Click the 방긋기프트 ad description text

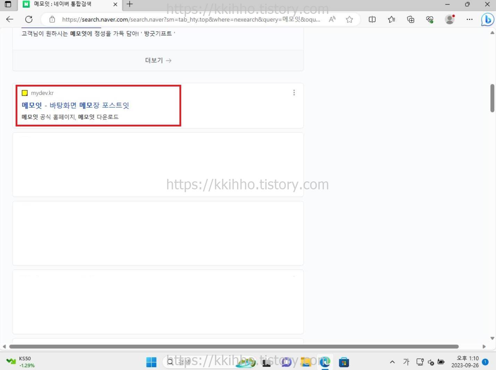tap(98, 34)
